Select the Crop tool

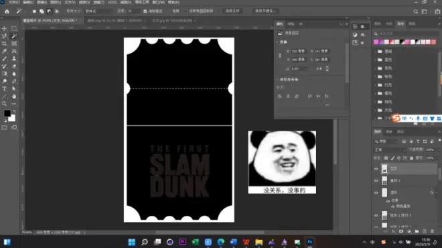pos(5,44)
